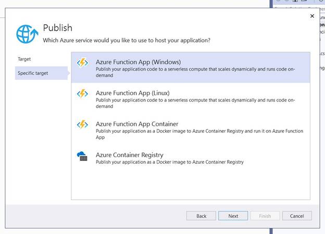Click the Back button
The image size is (325, 234).
click(201, 216)
